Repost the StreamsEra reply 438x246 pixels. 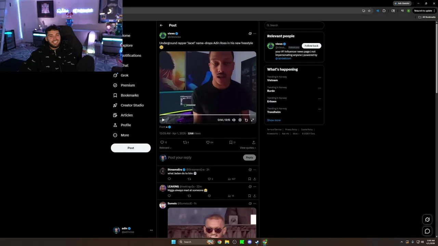(x=189, y=179)
